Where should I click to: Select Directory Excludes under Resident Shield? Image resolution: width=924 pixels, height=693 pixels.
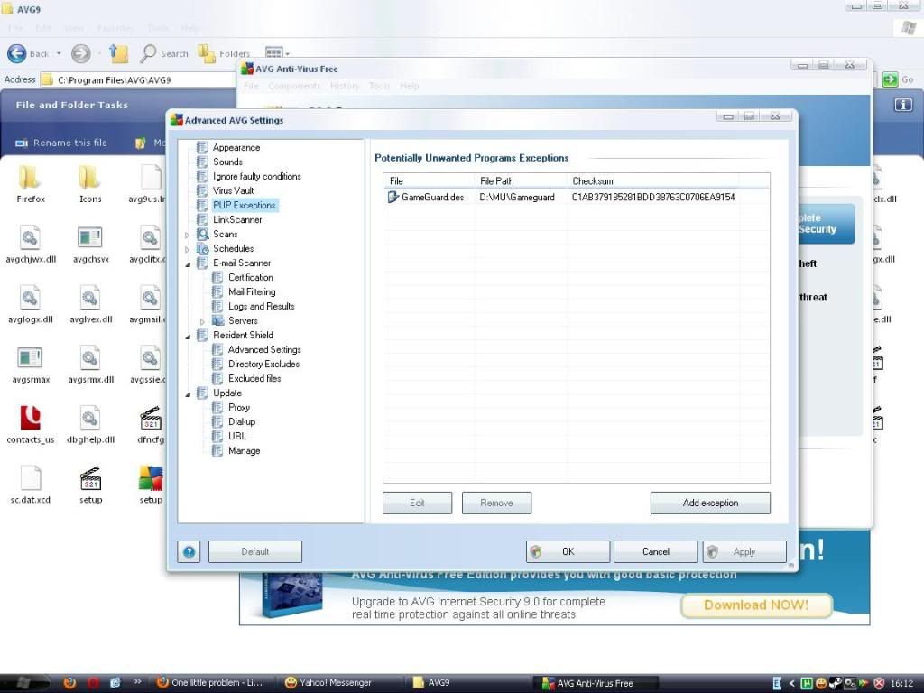(x=264, y=364)
